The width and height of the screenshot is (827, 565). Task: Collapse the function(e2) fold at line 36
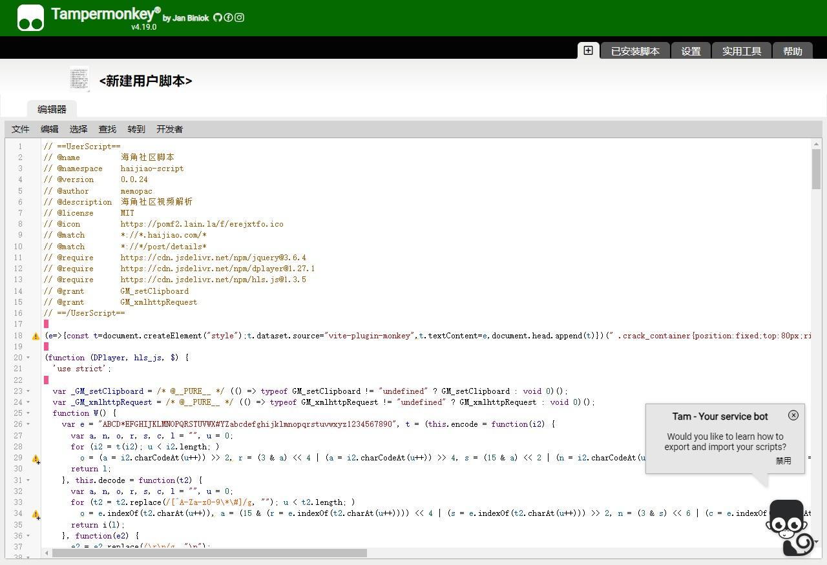(28, 536)
